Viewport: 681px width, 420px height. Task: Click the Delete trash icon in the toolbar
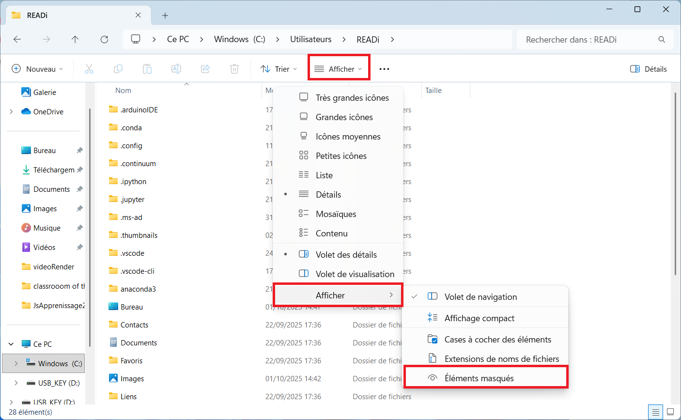coord(234,69)
